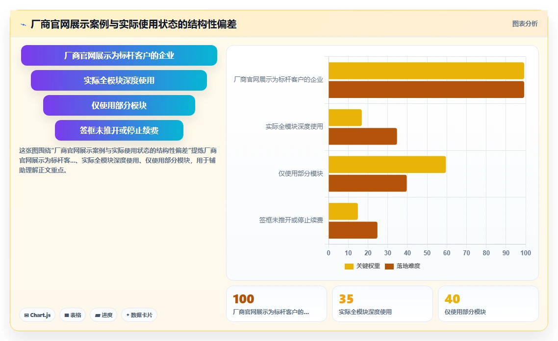Viewport: 558px width, 341px height.
Task: Click the brown bar for 实际全模块深度使用
Action: pyautogui.click(x=363, y=137)
